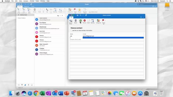Open Google Chrome from the Dock
The image size is (173, 97).
click(36, 93)
